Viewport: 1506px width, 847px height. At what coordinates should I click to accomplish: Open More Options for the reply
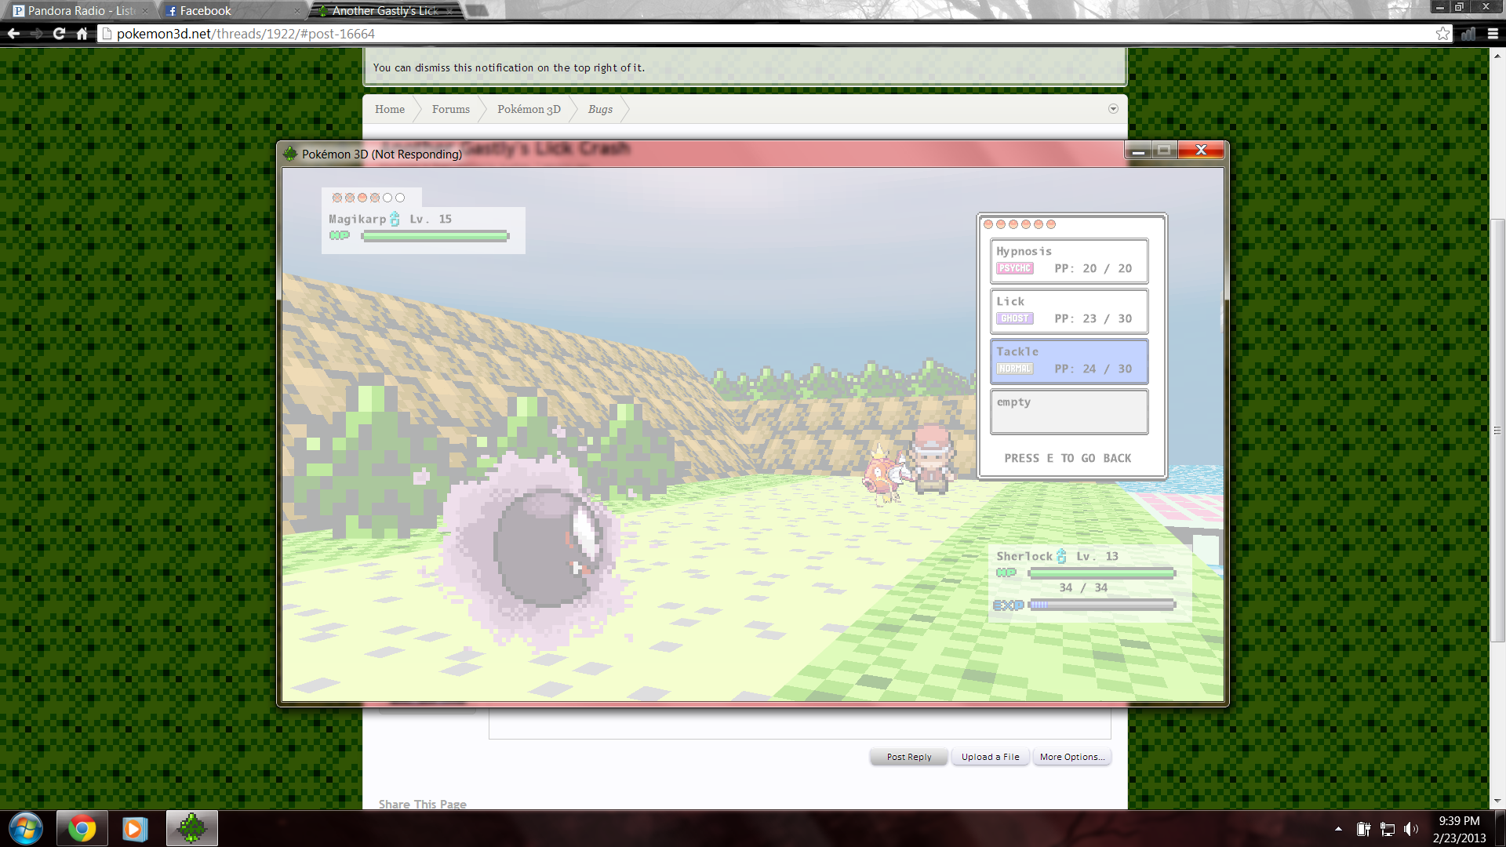click(1072, 757)
